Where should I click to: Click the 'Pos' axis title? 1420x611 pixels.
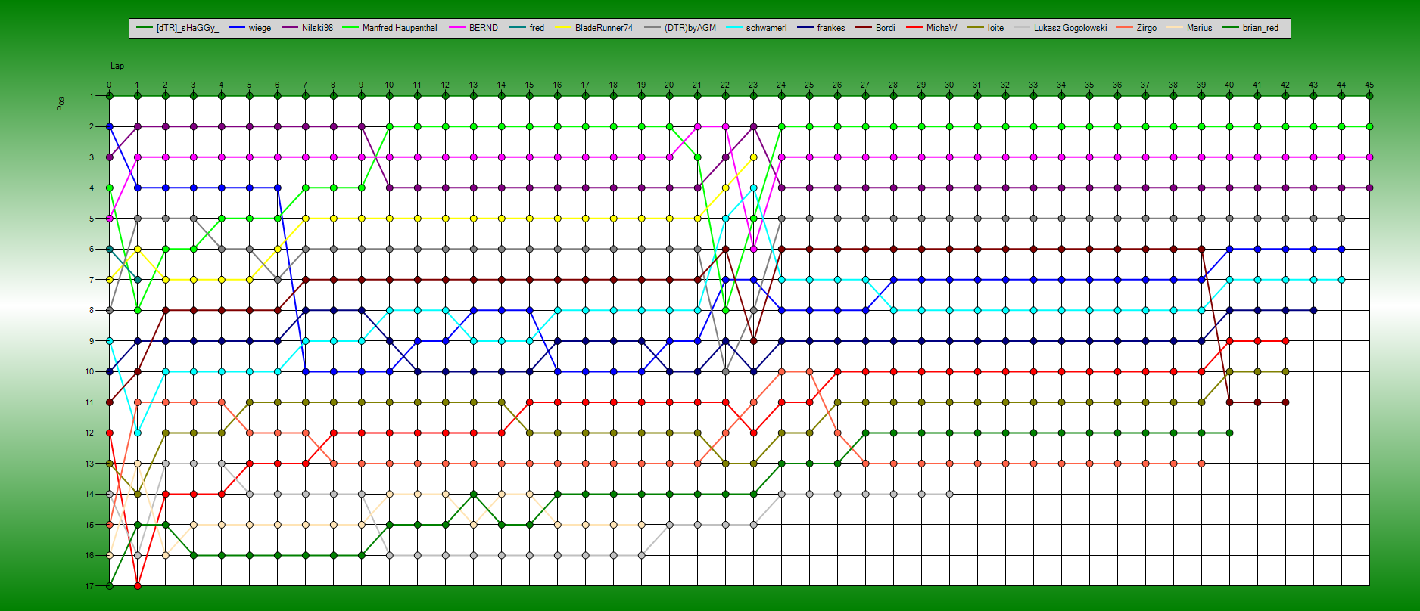61,104
